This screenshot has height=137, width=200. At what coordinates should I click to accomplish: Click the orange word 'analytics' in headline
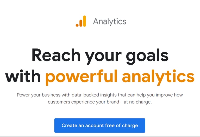158,77
